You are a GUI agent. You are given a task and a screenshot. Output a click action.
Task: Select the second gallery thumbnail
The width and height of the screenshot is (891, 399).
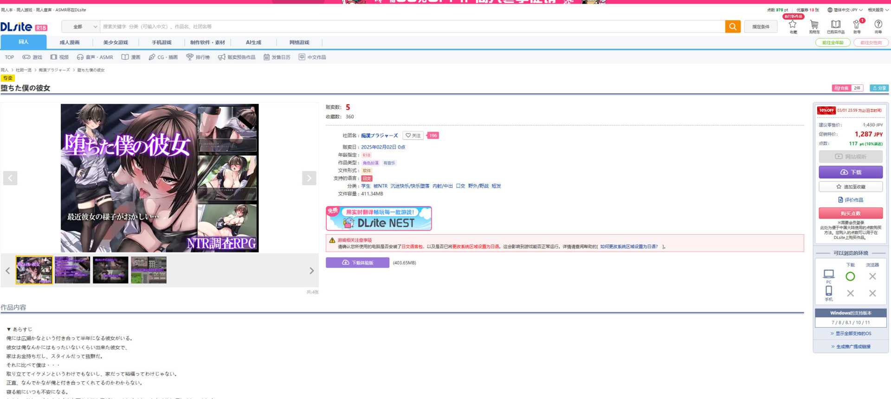[x=72, y=270]
